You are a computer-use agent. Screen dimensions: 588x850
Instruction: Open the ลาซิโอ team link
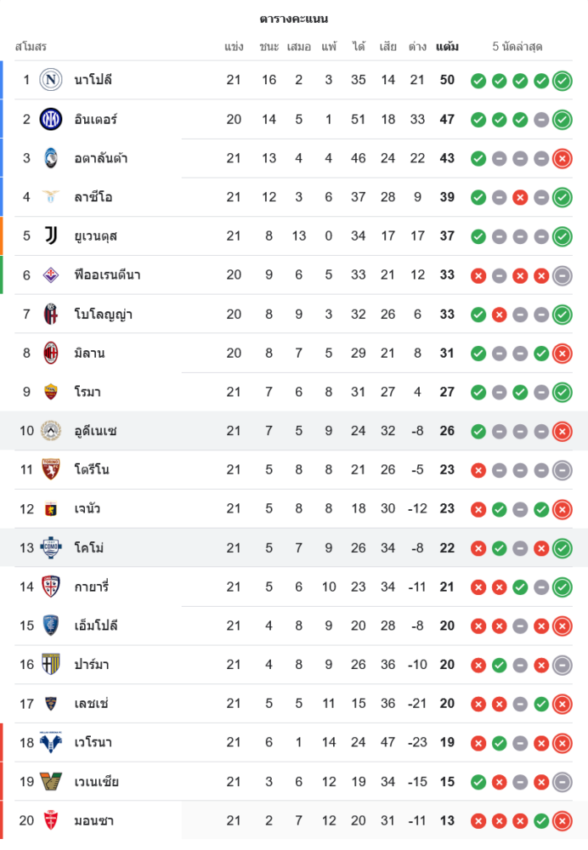pyautogui.click(x=93, y=197)
